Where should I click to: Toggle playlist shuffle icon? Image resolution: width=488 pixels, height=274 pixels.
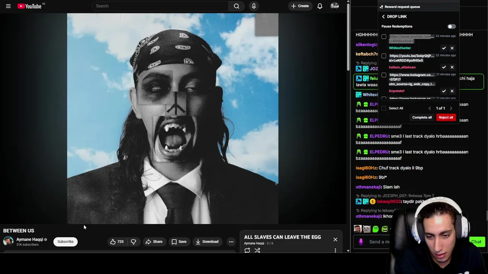[257, 250]
